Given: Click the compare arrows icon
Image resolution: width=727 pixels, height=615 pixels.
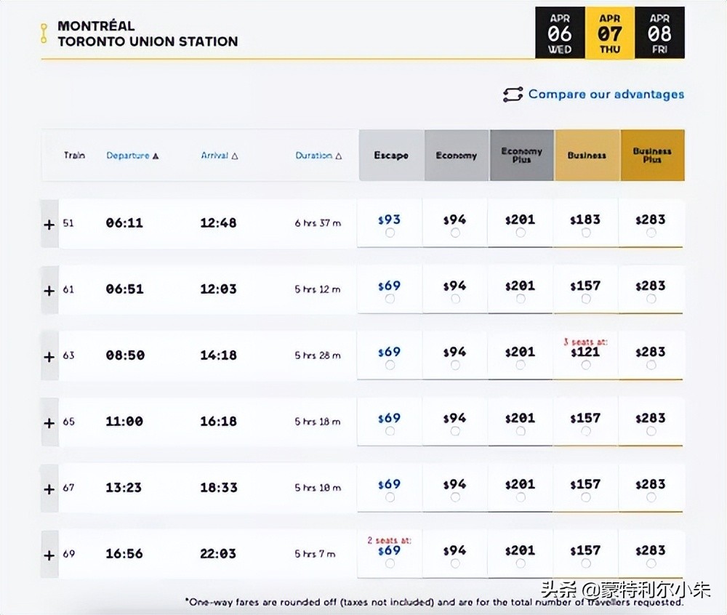Looking at the screenshot, I should [x=513, y=95].
